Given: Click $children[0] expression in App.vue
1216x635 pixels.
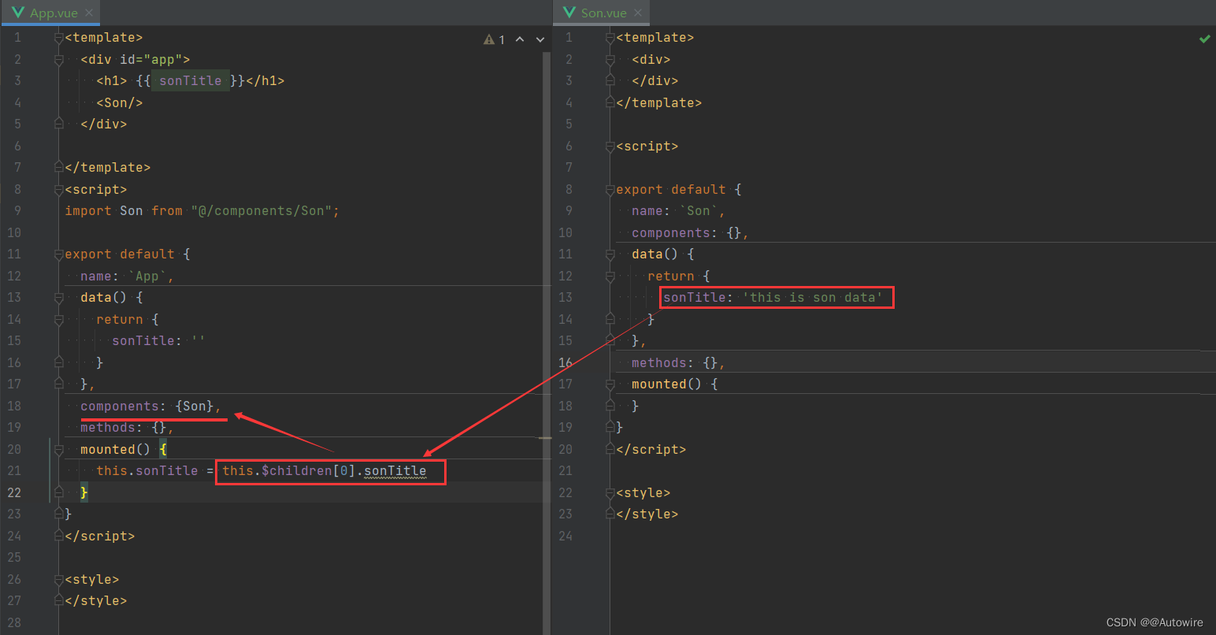Looking at the screenshot, I should coord(305,471).
